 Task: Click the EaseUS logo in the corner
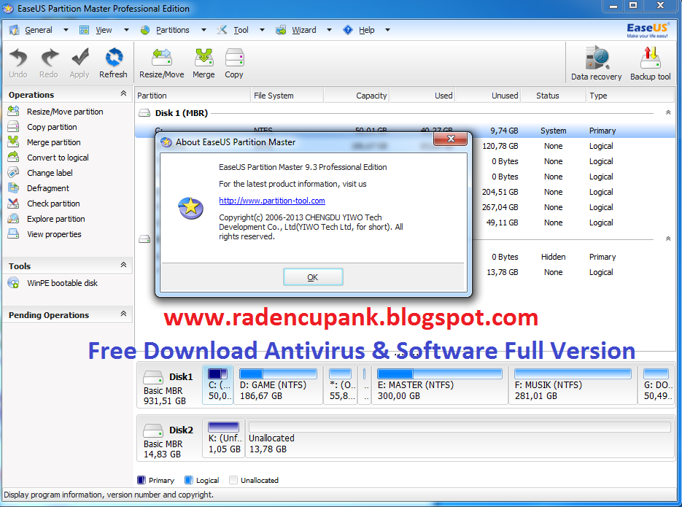pos(647,30)
